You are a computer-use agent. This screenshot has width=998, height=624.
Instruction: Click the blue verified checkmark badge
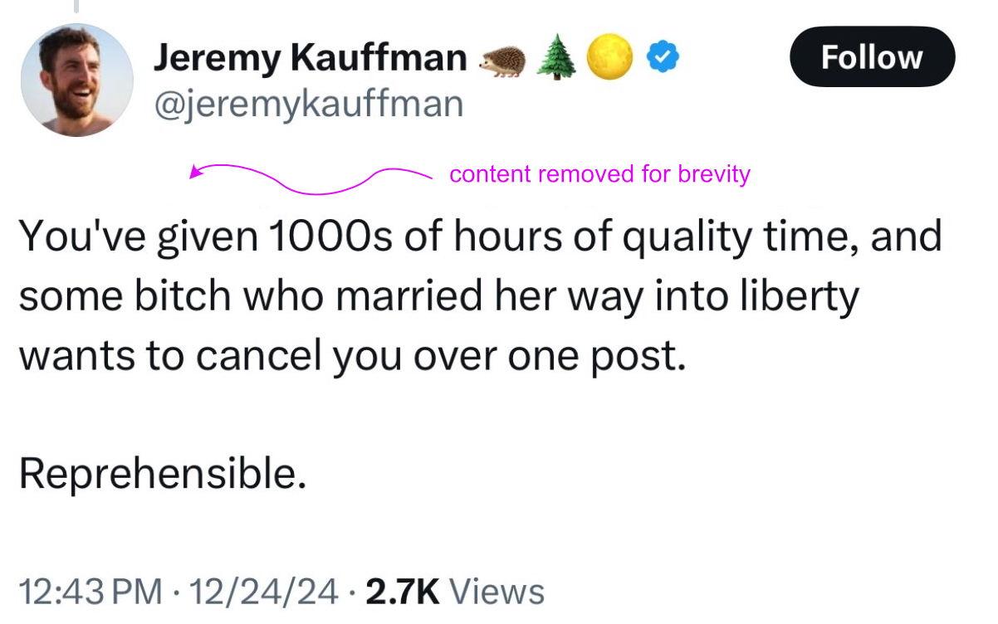coord(663,57)
